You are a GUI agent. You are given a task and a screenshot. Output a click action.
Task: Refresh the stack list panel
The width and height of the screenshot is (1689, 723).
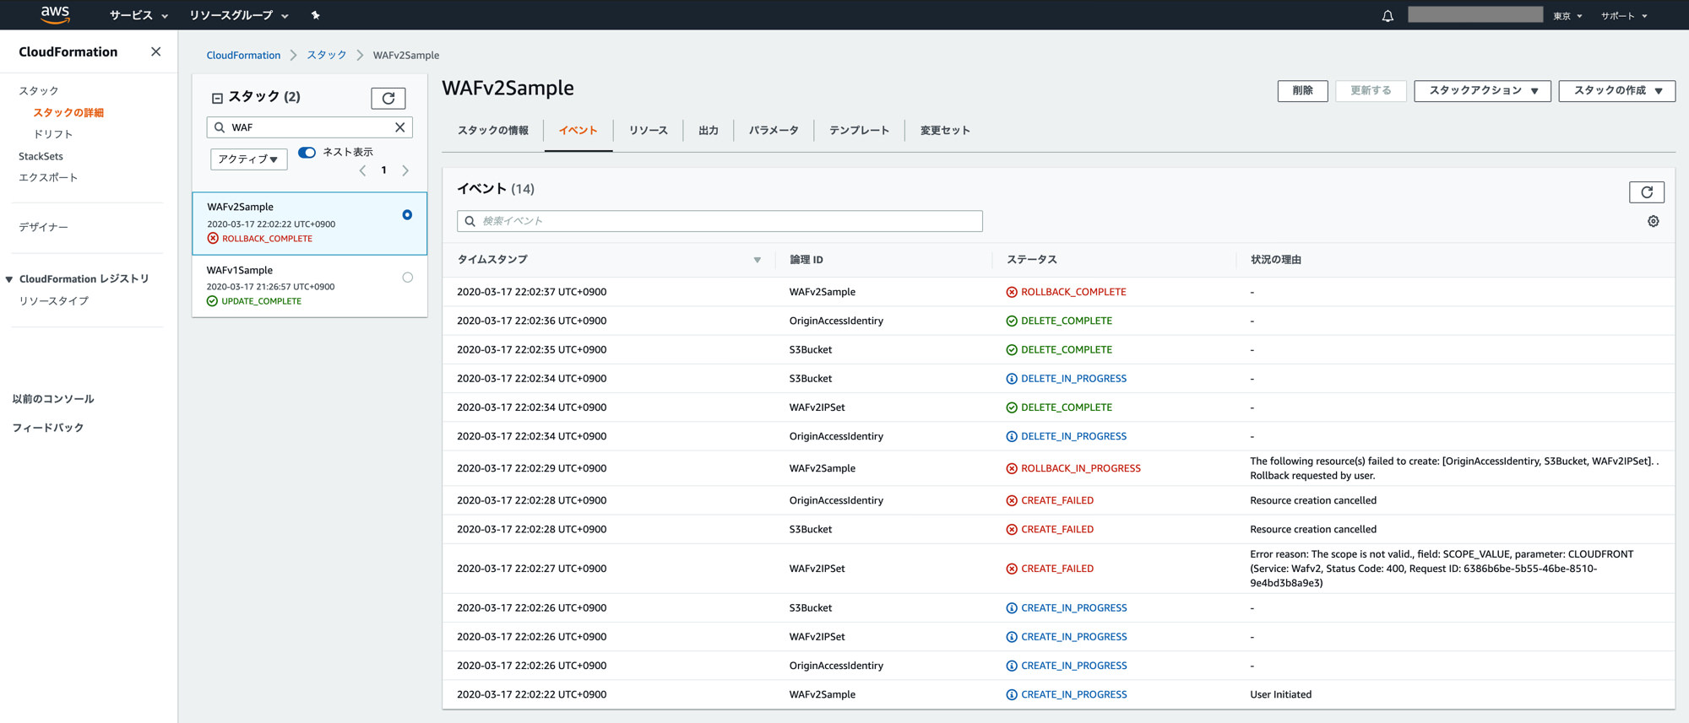click(x=388, y=98)
